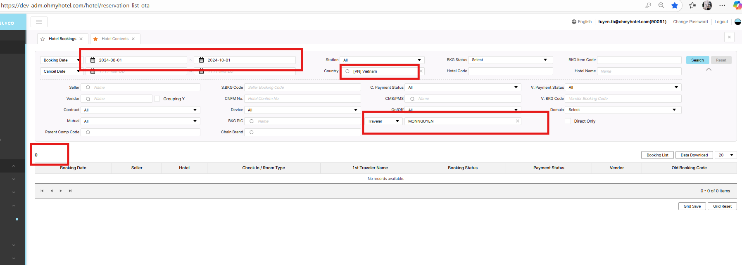Check the Grouping Y checkbox
Image resolution: width=742 pixels, height=265 pixels.
coord(157,99)
